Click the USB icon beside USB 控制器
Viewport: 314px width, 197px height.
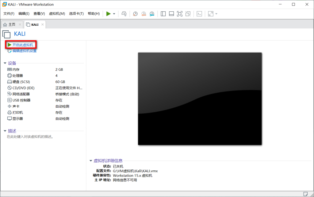click(10, 100)
